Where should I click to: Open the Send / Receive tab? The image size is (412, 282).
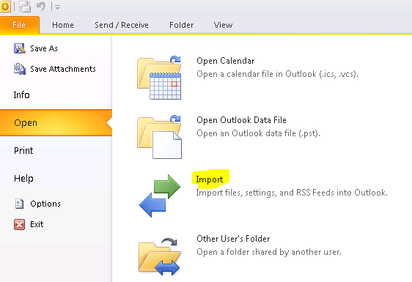[122, 25]
